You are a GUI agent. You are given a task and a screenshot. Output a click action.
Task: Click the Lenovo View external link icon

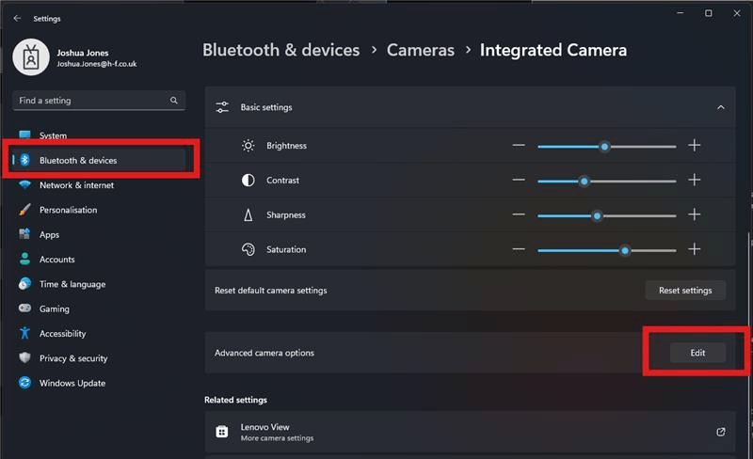tap(721, 432)
